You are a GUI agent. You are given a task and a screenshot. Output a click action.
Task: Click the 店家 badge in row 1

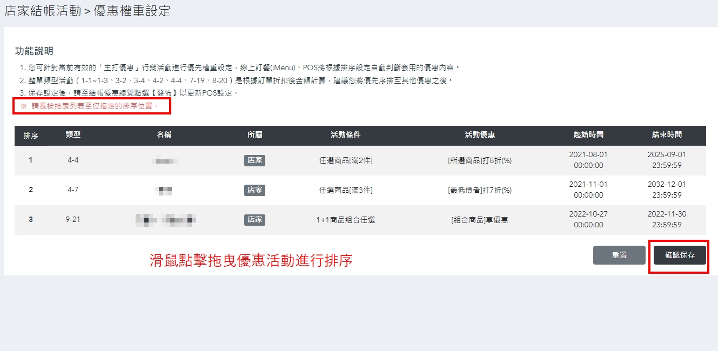click(x=254, y=160)
